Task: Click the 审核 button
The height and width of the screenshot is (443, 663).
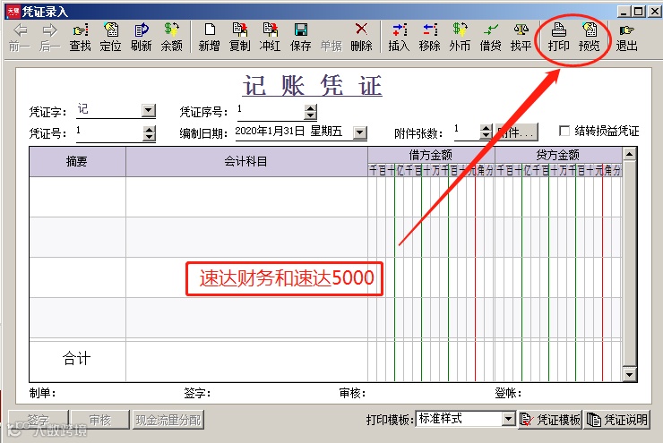Action: [x=100, y=420]
